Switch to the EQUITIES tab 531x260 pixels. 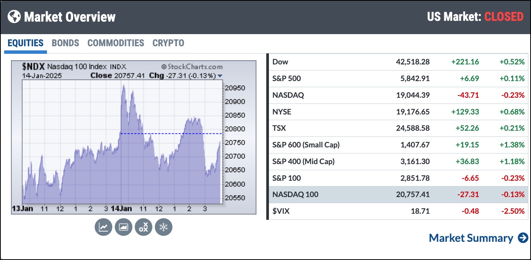(26, 43)
